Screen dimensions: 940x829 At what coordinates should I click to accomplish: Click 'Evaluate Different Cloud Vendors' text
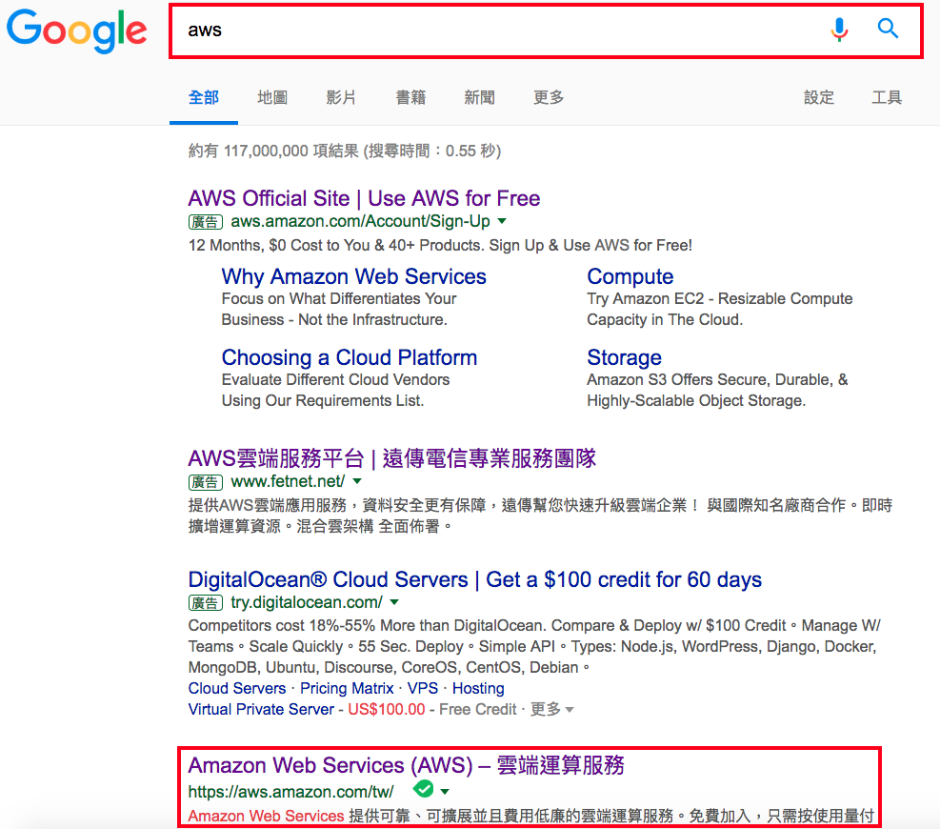pos(335,379)
